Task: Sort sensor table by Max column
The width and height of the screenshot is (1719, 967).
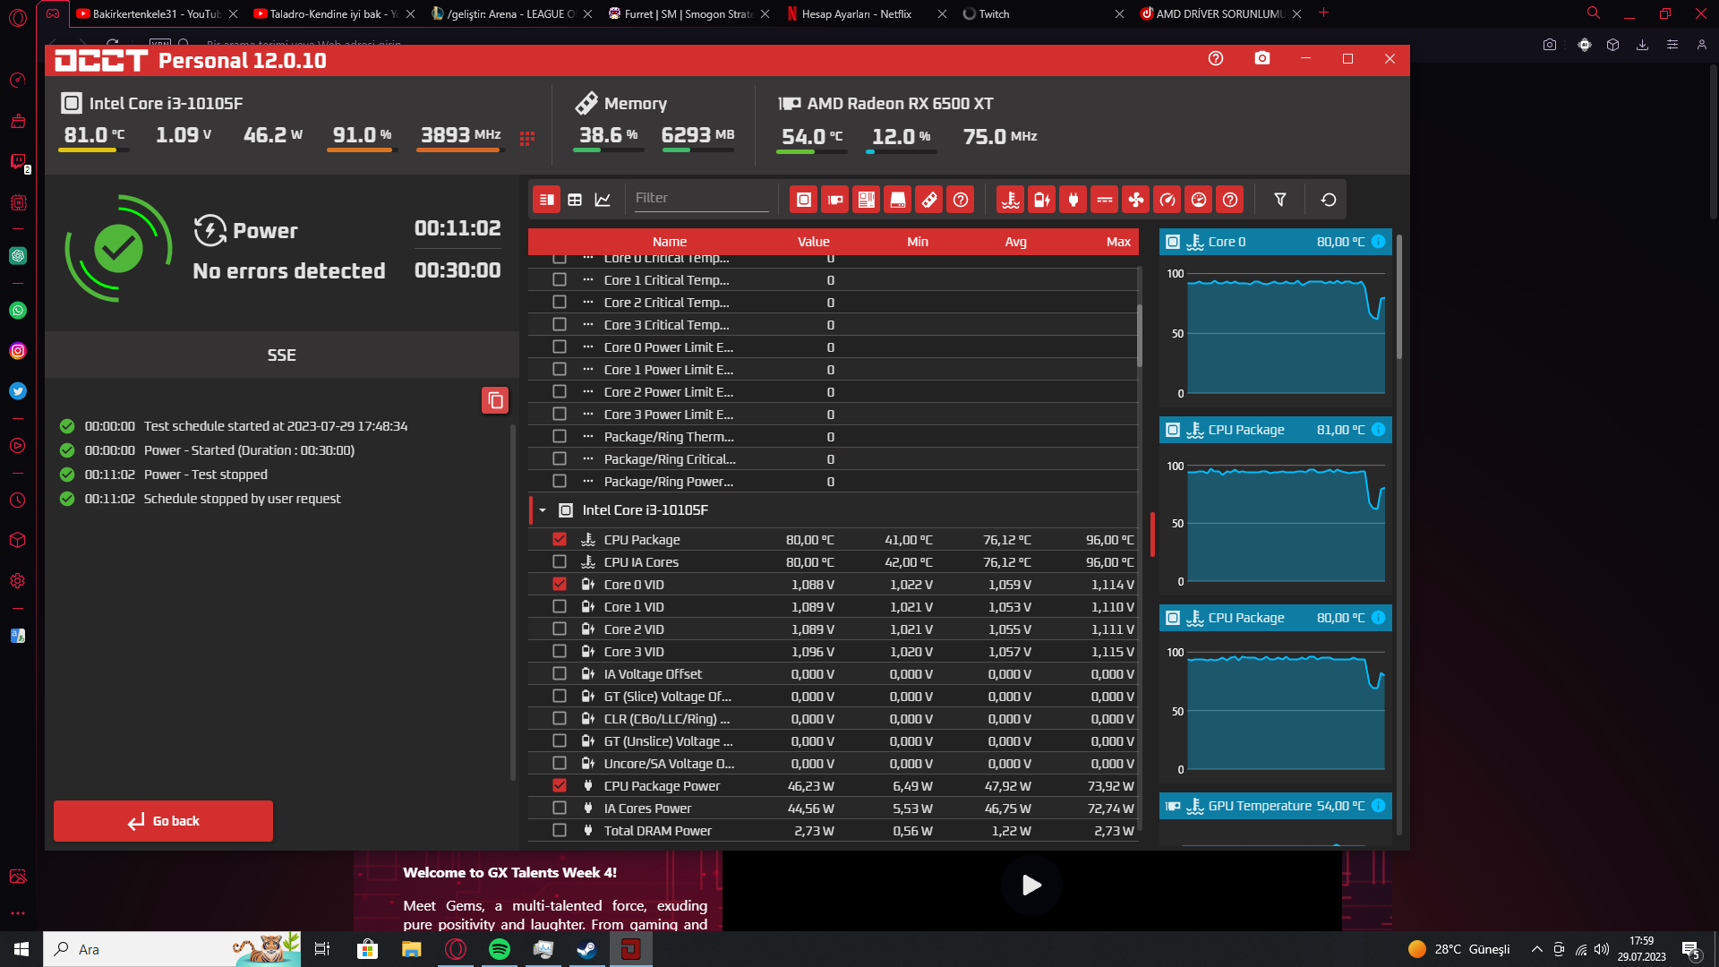Action: (x=1118, y=242)
